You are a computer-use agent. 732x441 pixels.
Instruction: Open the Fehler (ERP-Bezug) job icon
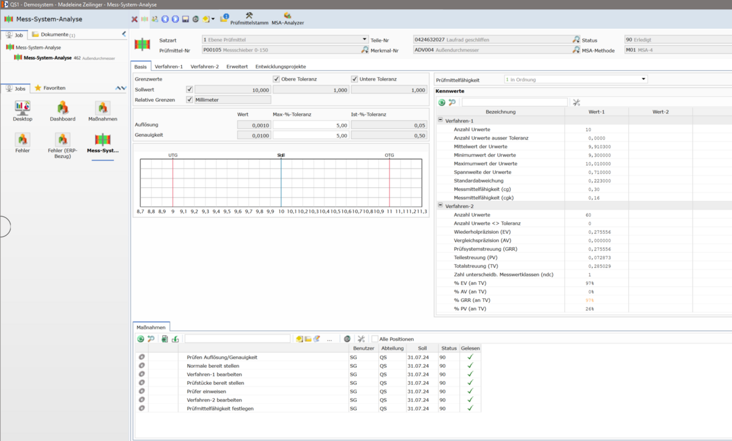pyautogui.click(x=63, y=146)
